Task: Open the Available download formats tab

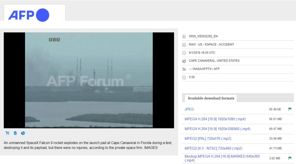Action: pos(211,98)
